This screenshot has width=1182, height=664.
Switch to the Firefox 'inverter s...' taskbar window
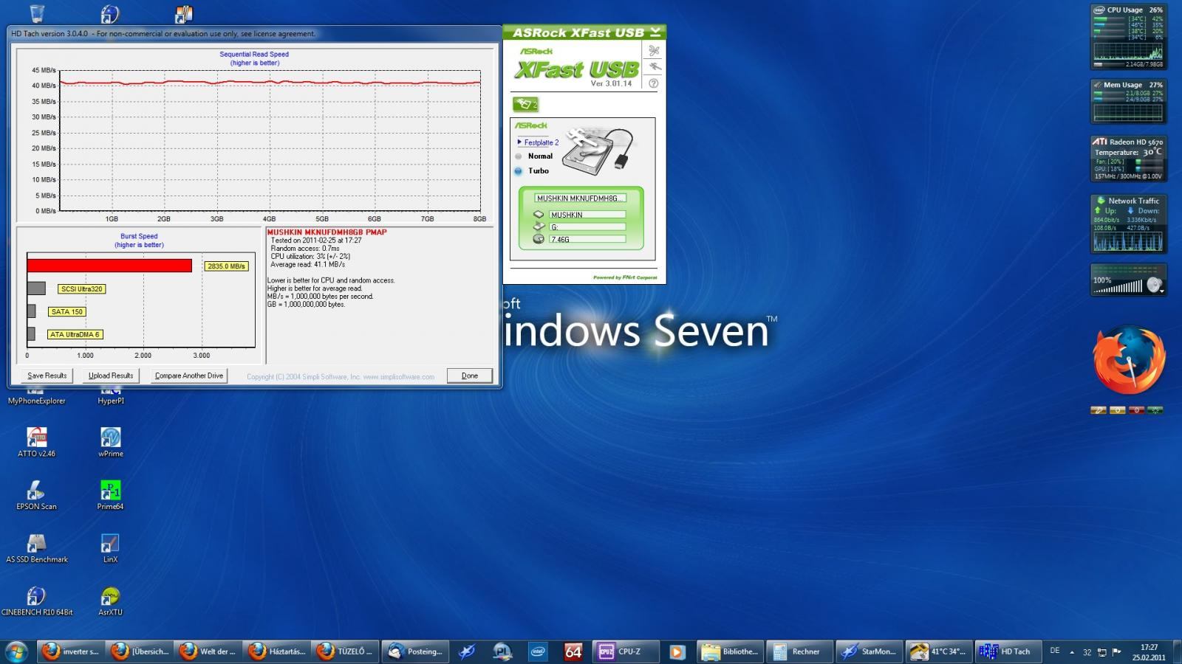point(70,651)
